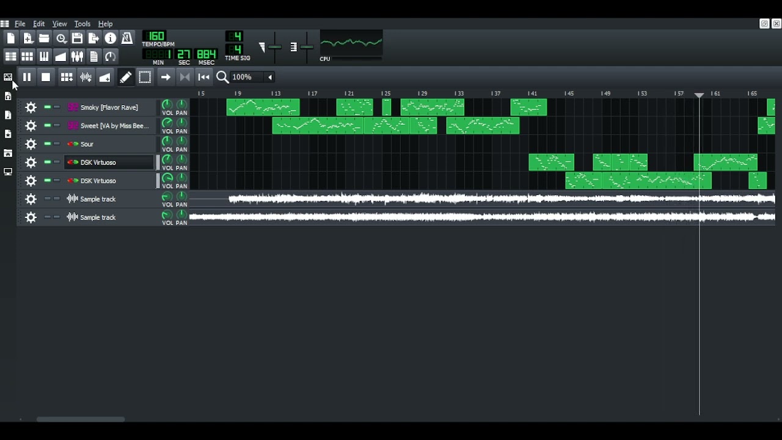Open the instrument plugins sidebar
The image size is (782, 440).
[x=8, y=77]
